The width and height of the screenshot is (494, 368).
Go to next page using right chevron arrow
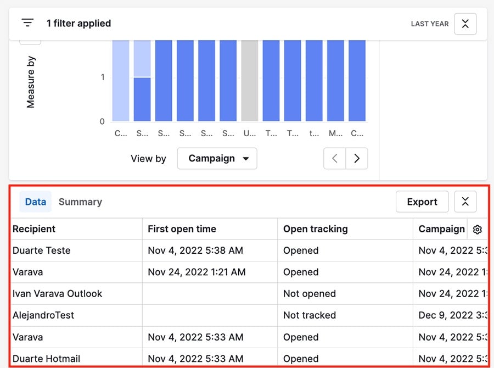[x=357, y=158]
